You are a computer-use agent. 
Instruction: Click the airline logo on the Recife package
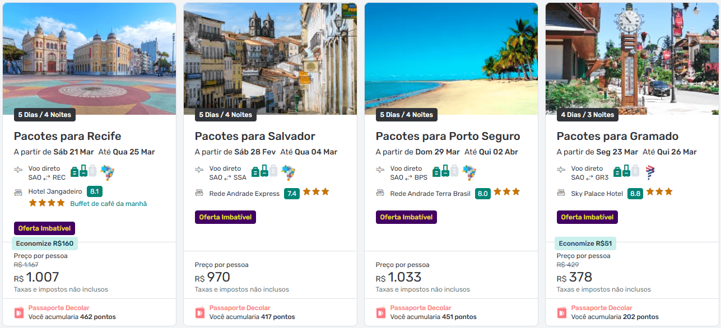click(107, 172)
